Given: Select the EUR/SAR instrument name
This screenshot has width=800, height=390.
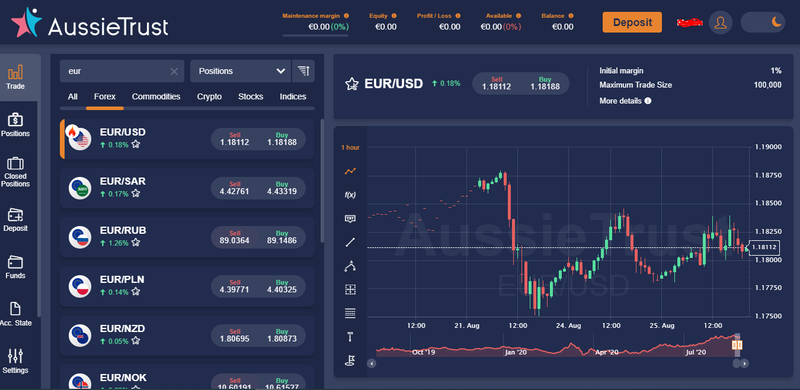Looking at the screenshot, I should tap(123, 181).
